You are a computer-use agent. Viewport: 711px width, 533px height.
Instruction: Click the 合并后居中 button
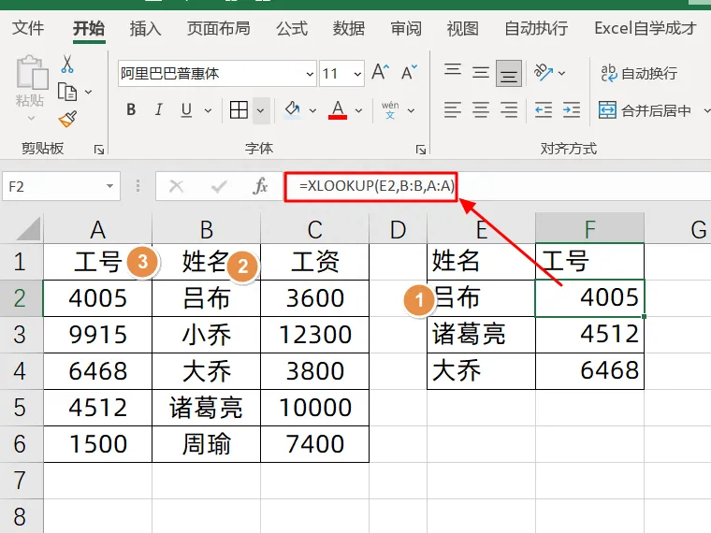click(645, 110)
